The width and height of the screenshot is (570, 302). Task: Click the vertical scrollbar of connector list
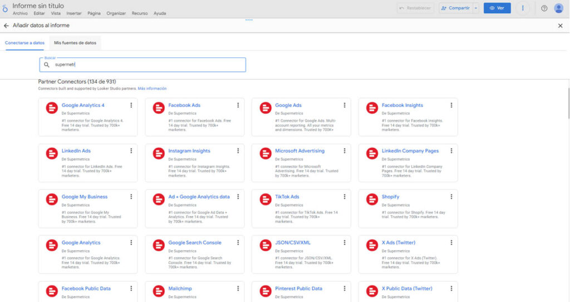pyautogui.click(x=568, y=103)
